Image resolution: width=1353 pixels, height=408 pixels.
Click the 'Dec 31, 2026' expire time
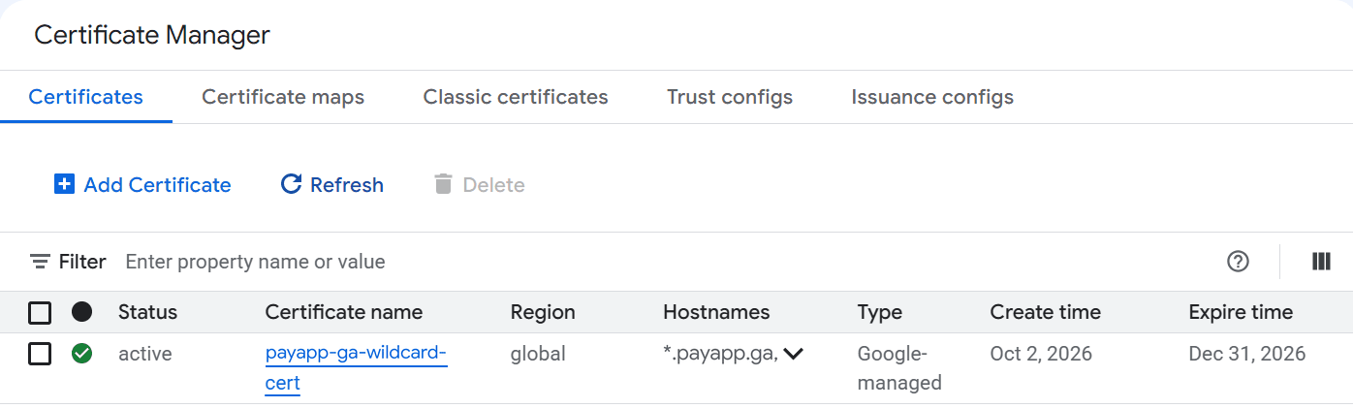[1247, 354]
